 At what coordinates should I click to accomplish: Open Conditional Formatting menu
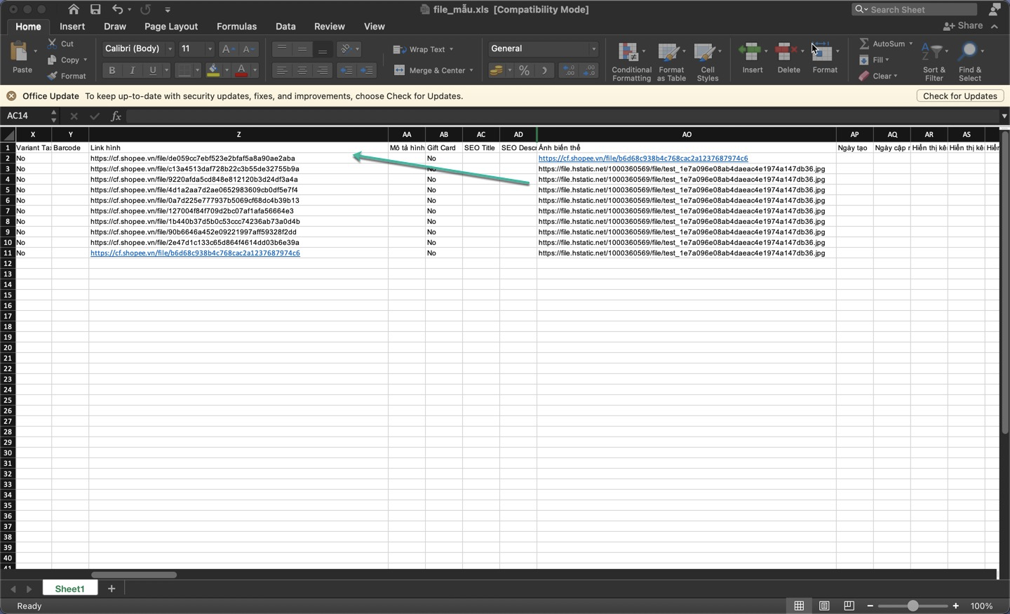click(631, 61)
